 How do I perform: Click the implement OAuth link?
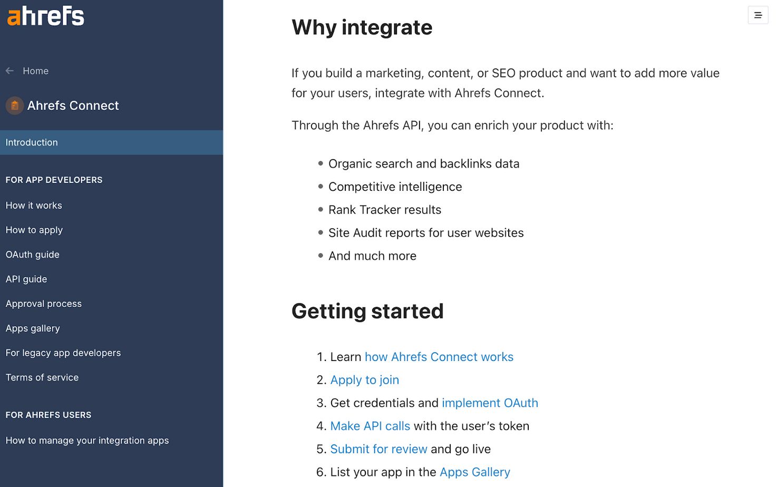(x=490, y=403)
